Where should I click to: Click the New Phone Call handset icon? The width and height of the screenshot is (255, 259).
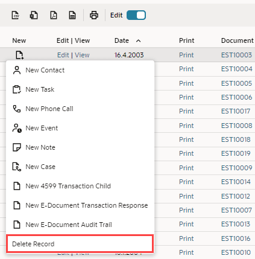(17, 109)
